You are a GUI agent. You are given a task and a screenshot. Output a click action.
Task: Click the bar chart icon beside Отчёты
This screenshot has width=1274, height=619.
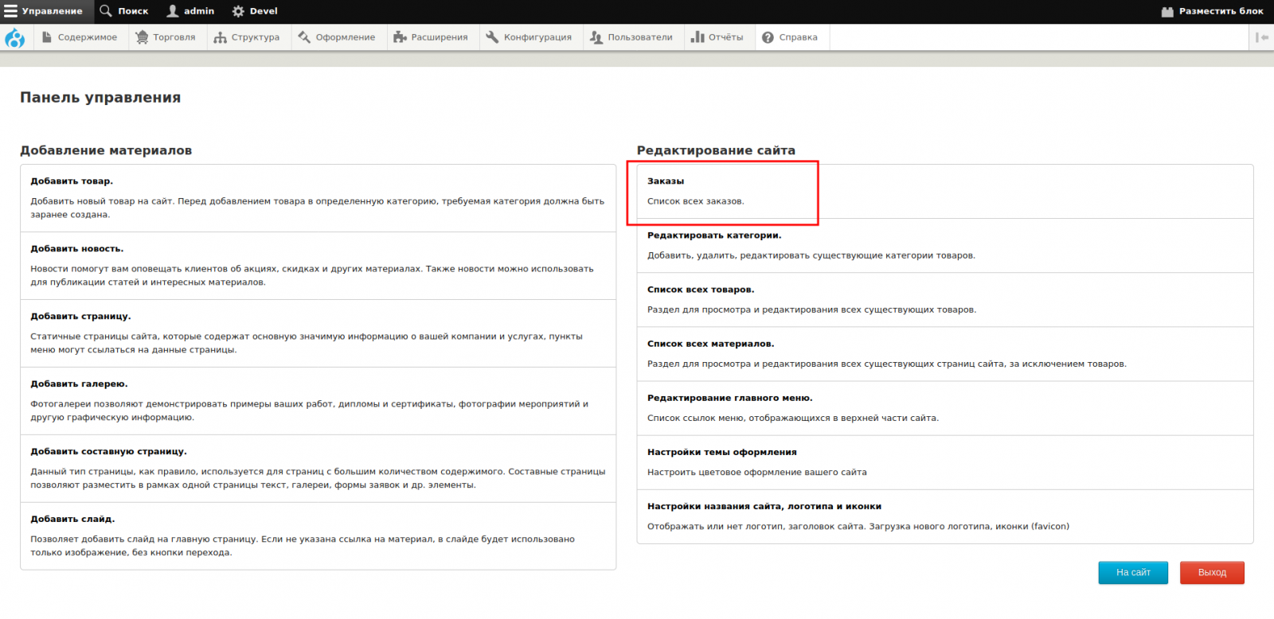point(698,37)
